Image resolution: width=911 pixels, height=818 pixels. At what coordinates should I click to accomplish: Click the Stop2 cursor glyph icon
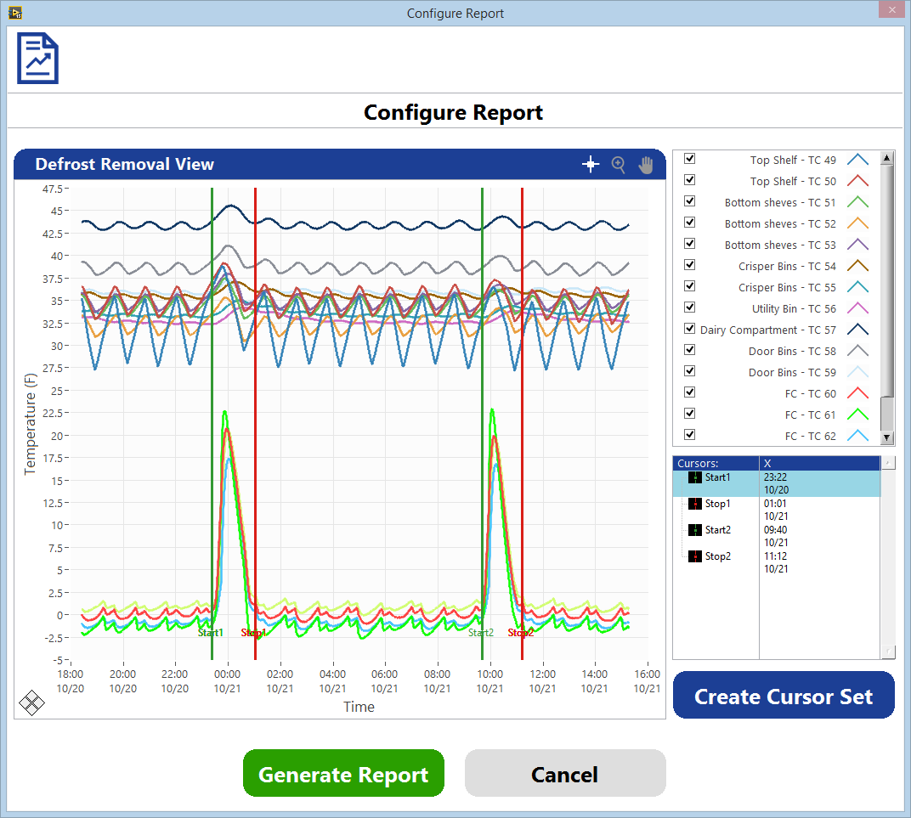click(695, 556)
